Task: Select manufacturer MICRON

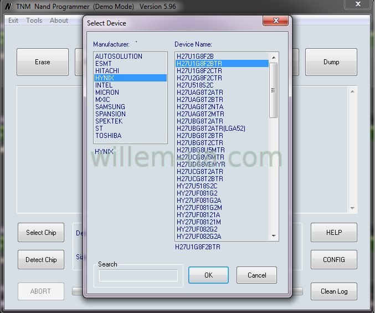Action: click(131, 93)
